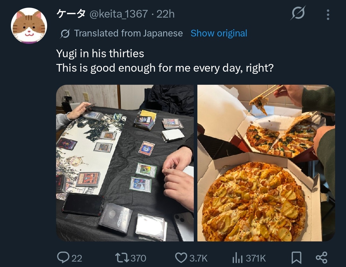The width and height of the screenshot is (346, 267).
Task: Open the reply comment icon
Action: coord(63,257)
